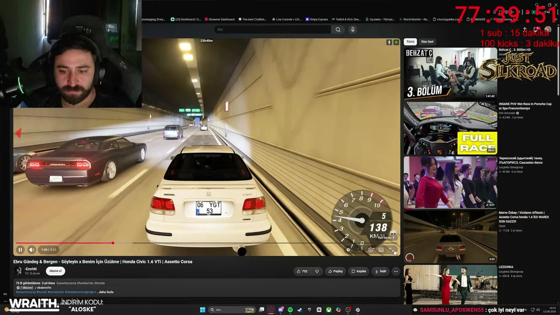Open the video player settings gear
The image size is (560, 315).
coord(371,250)
